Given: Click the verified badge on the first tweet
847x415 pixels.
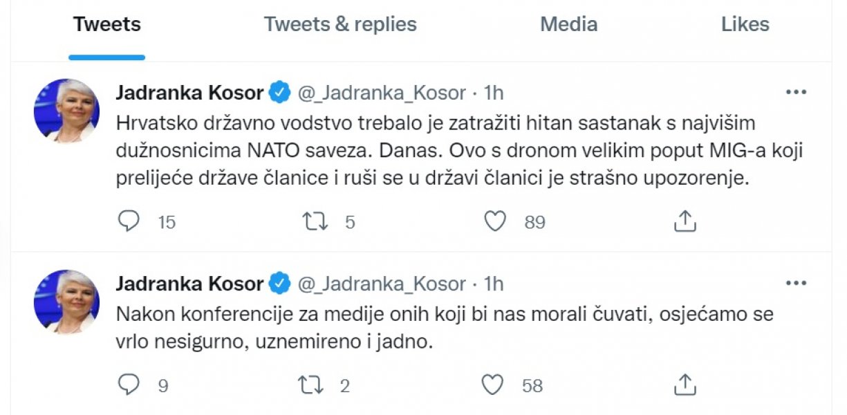Looking at the screenshot, I should tap(279, 91).
